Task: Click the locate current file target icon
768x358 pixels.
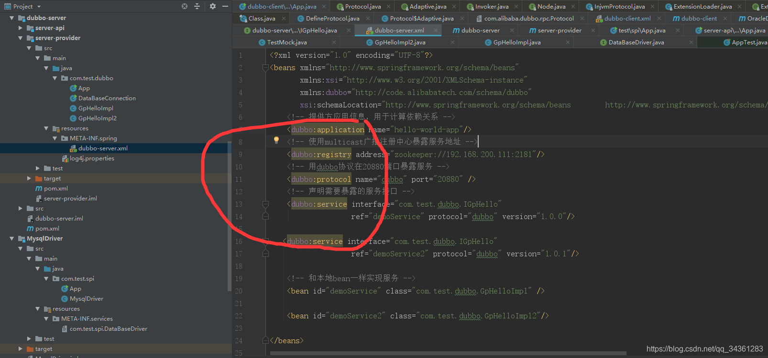Action: point(185,6)
